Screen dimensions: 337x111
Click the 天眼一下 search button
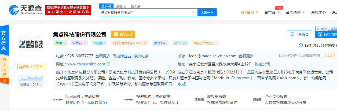(207, 12)
